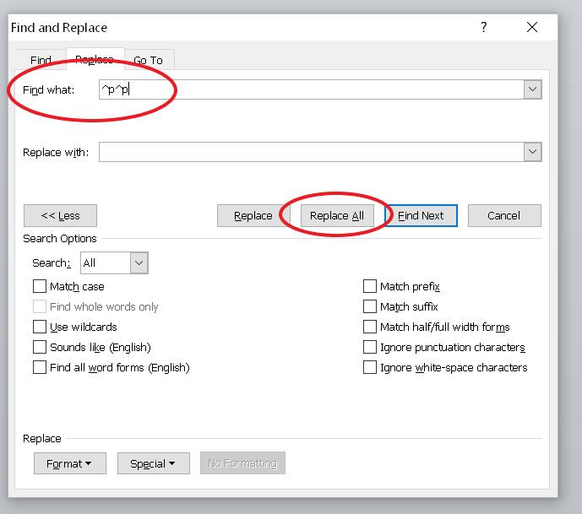Open the Search direction dropdown

pyautogui.click(x=139, y=263)
